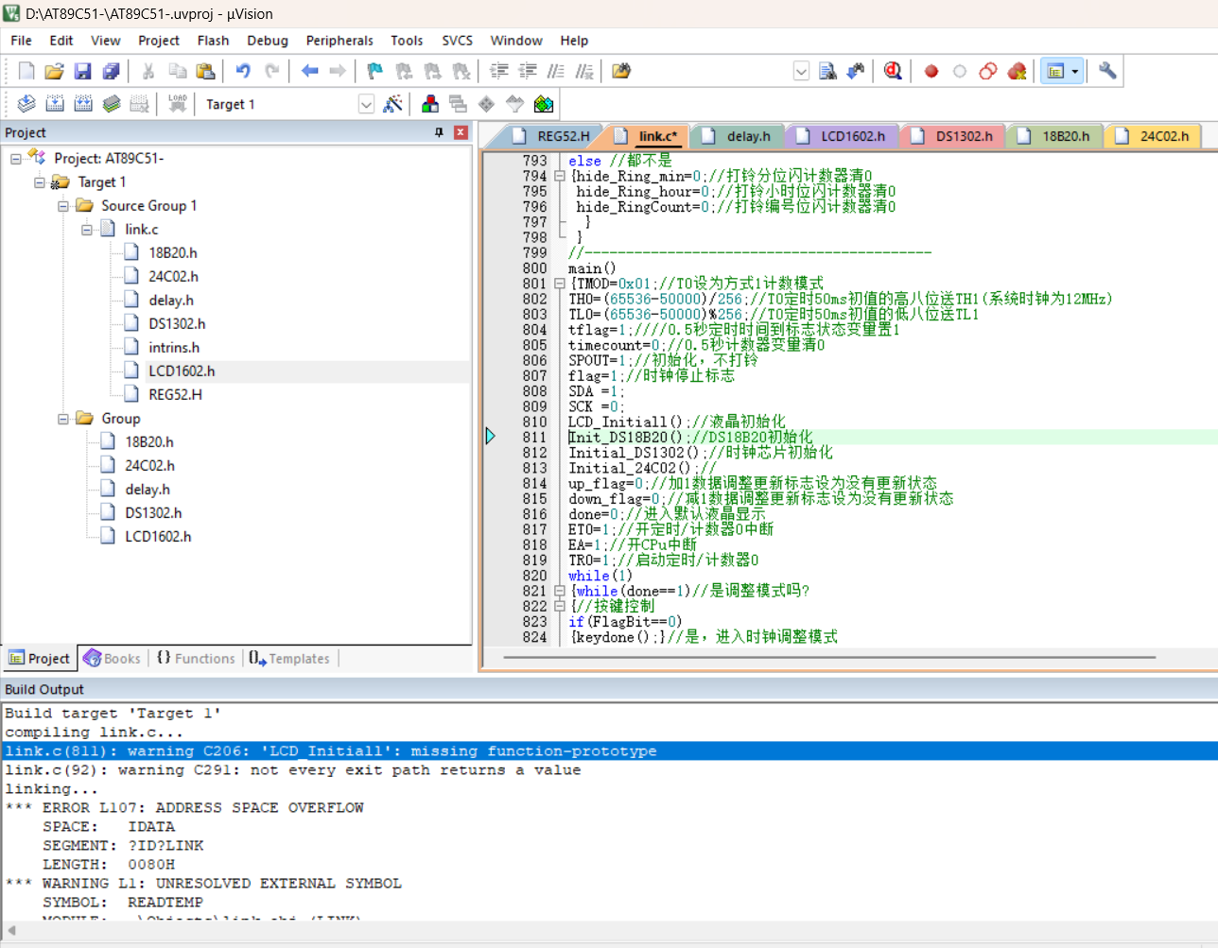Open the find text combo box dropdown
1218x948 pixels.
tap(801, 71)
